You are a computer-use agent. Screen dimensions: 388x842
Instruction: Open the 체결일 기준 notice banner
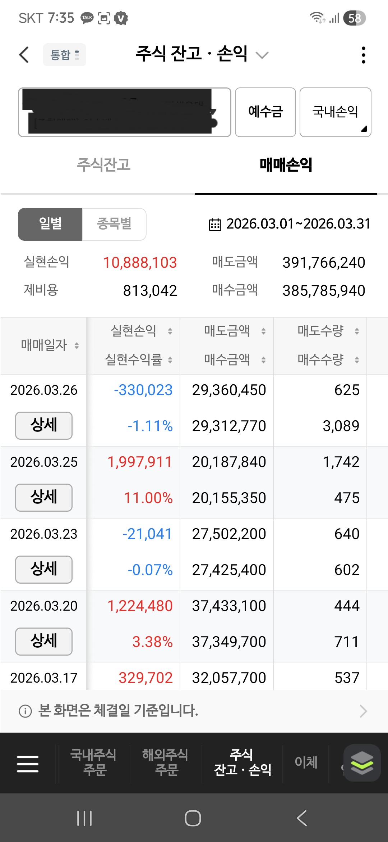click(194, 711)
